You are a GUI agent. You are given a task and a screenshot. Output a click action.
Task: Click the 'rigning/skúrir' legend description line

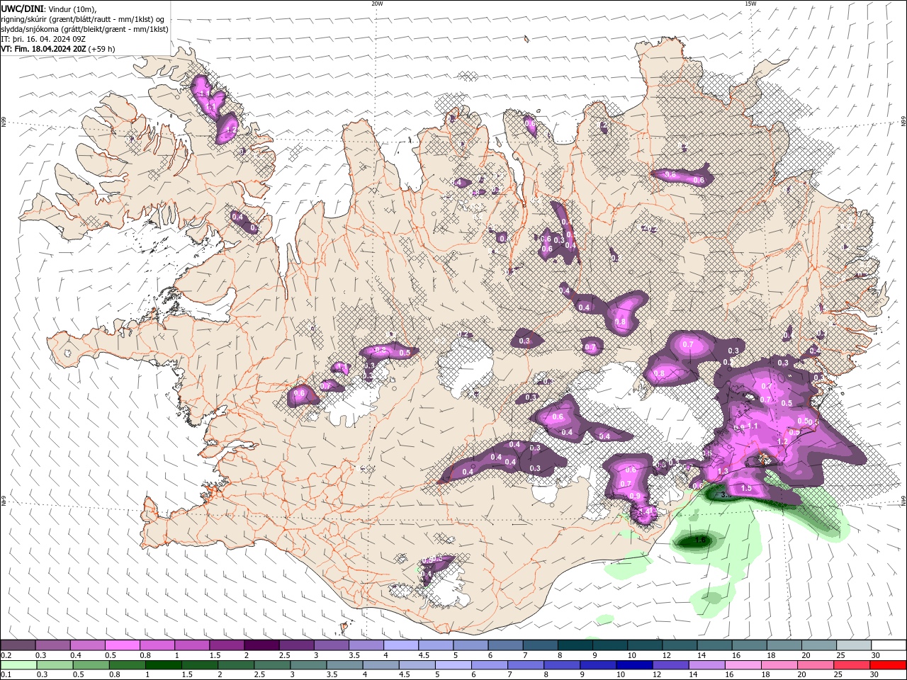coord(82,19)
